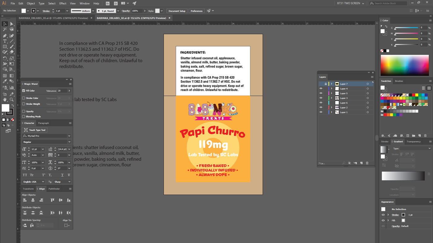Click the gradient ramp in Gradient panel

tap(403, 176)
